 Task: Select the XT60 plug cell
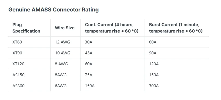17,42
